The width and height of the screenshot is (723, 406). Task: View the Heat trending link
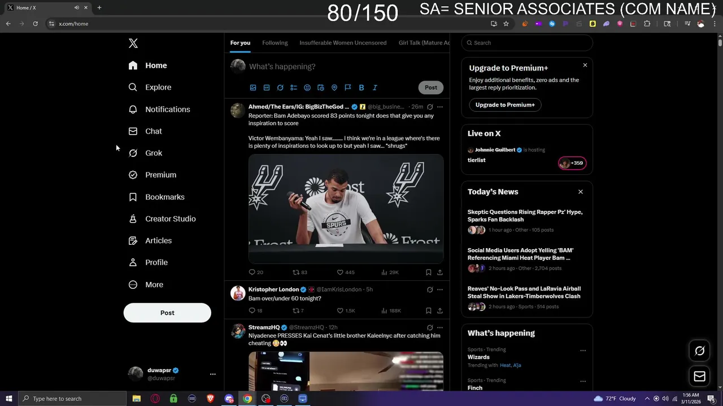pos(505,365)
